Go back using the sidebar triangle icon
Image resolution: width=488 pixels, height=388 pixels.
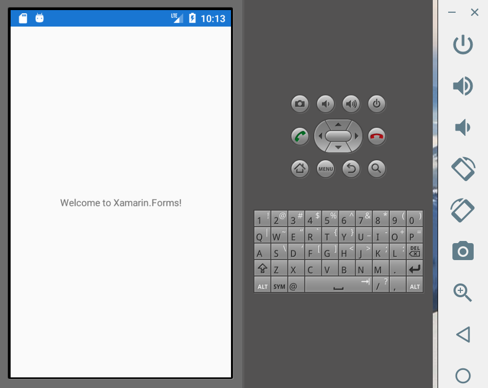pyautogui.click(x=463, y=334)
